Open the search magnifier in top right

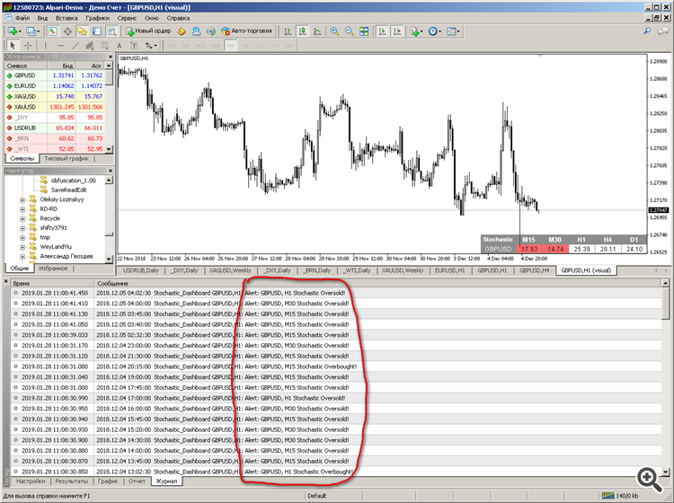647,31
